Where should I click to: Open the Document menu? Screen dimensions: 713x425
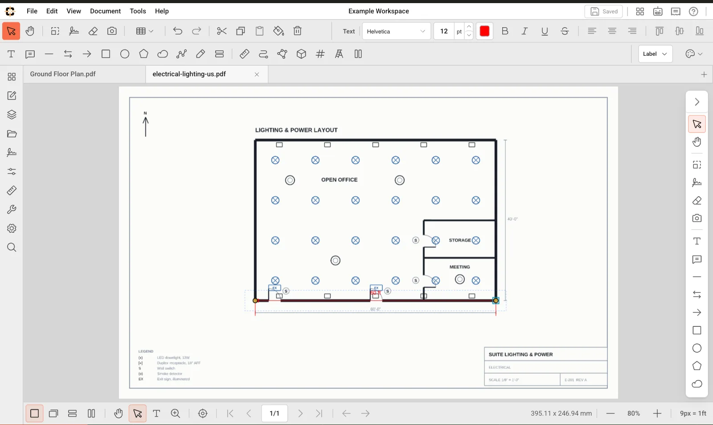pos(105,11)
